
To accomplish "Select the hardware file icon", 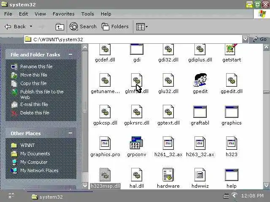I will (x=168, y=175).
